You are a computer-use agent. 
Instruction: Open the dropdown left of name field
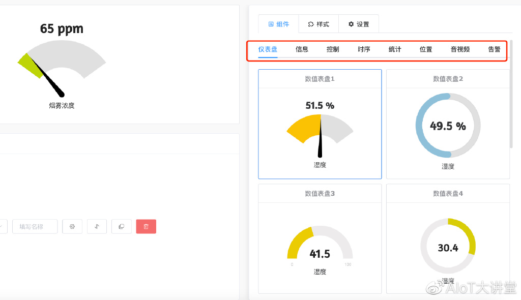2,226
